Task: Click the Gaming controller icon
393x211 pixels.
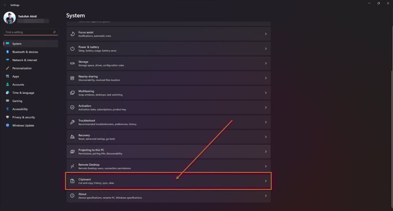Action: tap(8, 101)
